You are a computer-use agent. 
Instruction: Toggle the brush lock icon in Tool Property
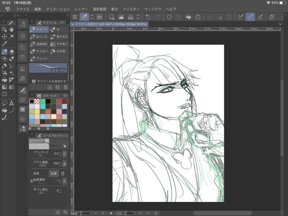pos(64,145)
